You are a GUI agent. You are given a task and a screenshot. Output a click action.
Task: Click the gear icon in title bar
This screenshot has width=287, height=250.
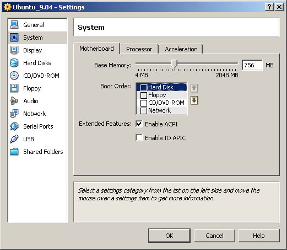click(x=8, y=7)
